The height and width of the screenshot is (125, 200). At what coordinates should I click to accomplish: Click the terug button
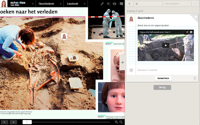[162, 87]
